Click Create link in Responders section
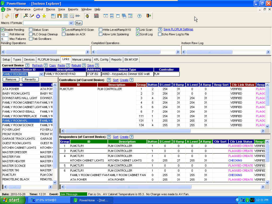272x204 pixels. coord(124,137)
